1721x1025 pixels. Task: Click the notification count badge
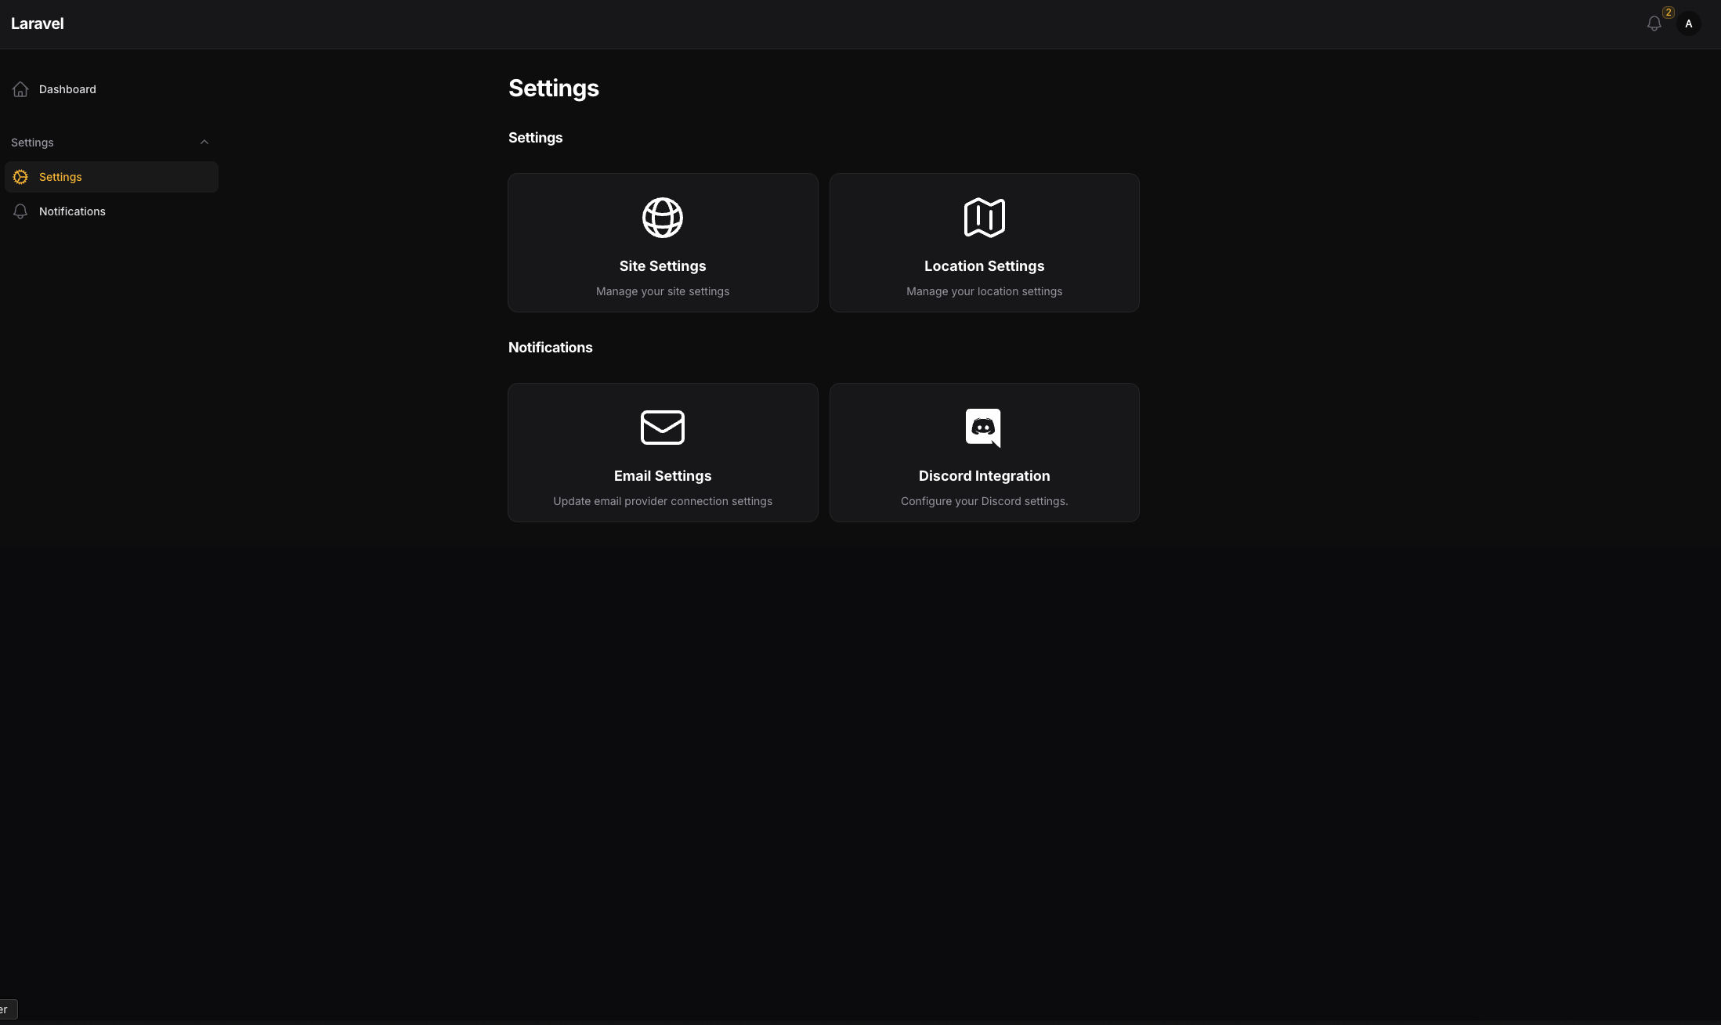[x=1669, y=13]
